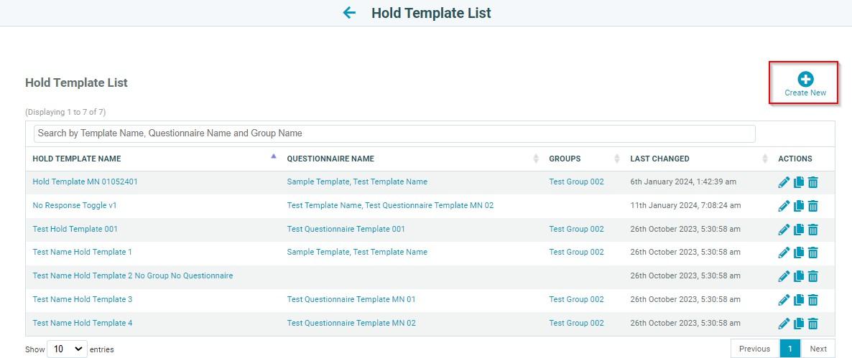
Task: Open No Response Toggle v1 link
Action: (x=75, y=206)
